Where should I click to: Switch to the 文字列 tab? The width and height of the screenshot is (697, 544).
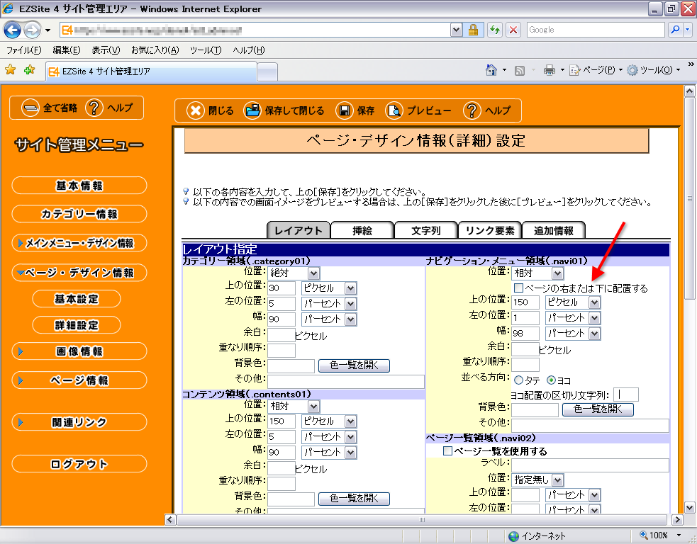pyautogui.click(x=426, y=230)
